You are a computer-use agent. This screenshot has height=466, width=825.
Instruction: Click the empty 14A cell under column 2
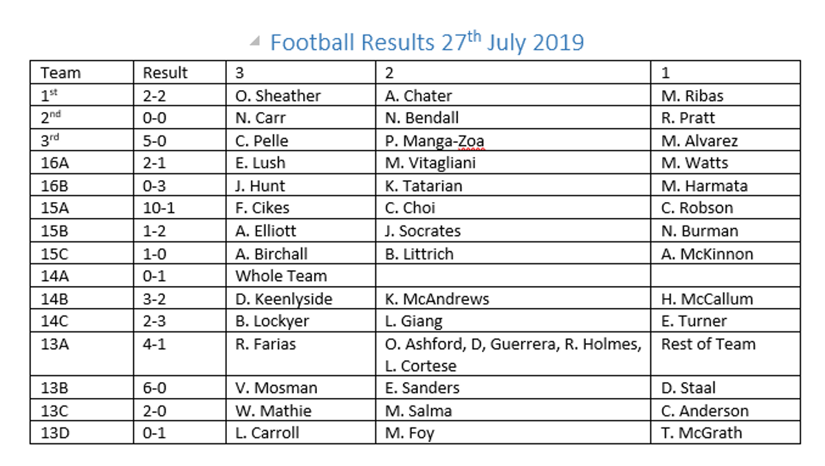512,276
